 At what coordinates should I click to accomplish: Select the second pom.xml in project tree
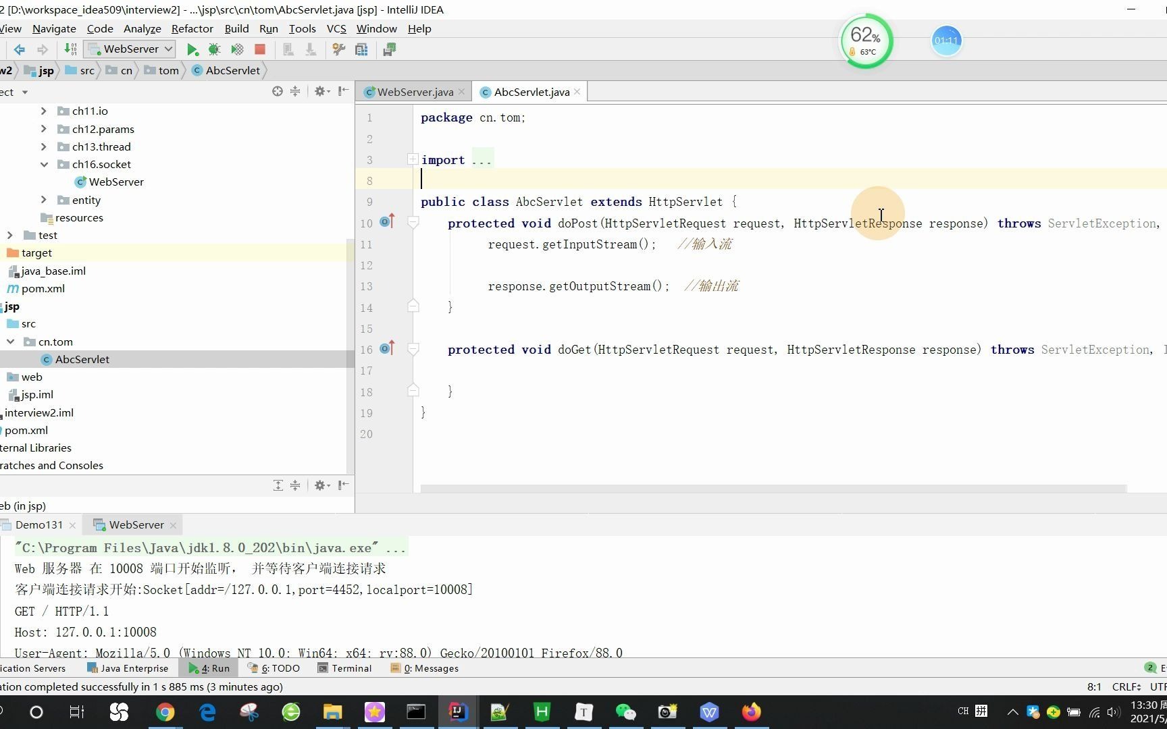[26, 430]
